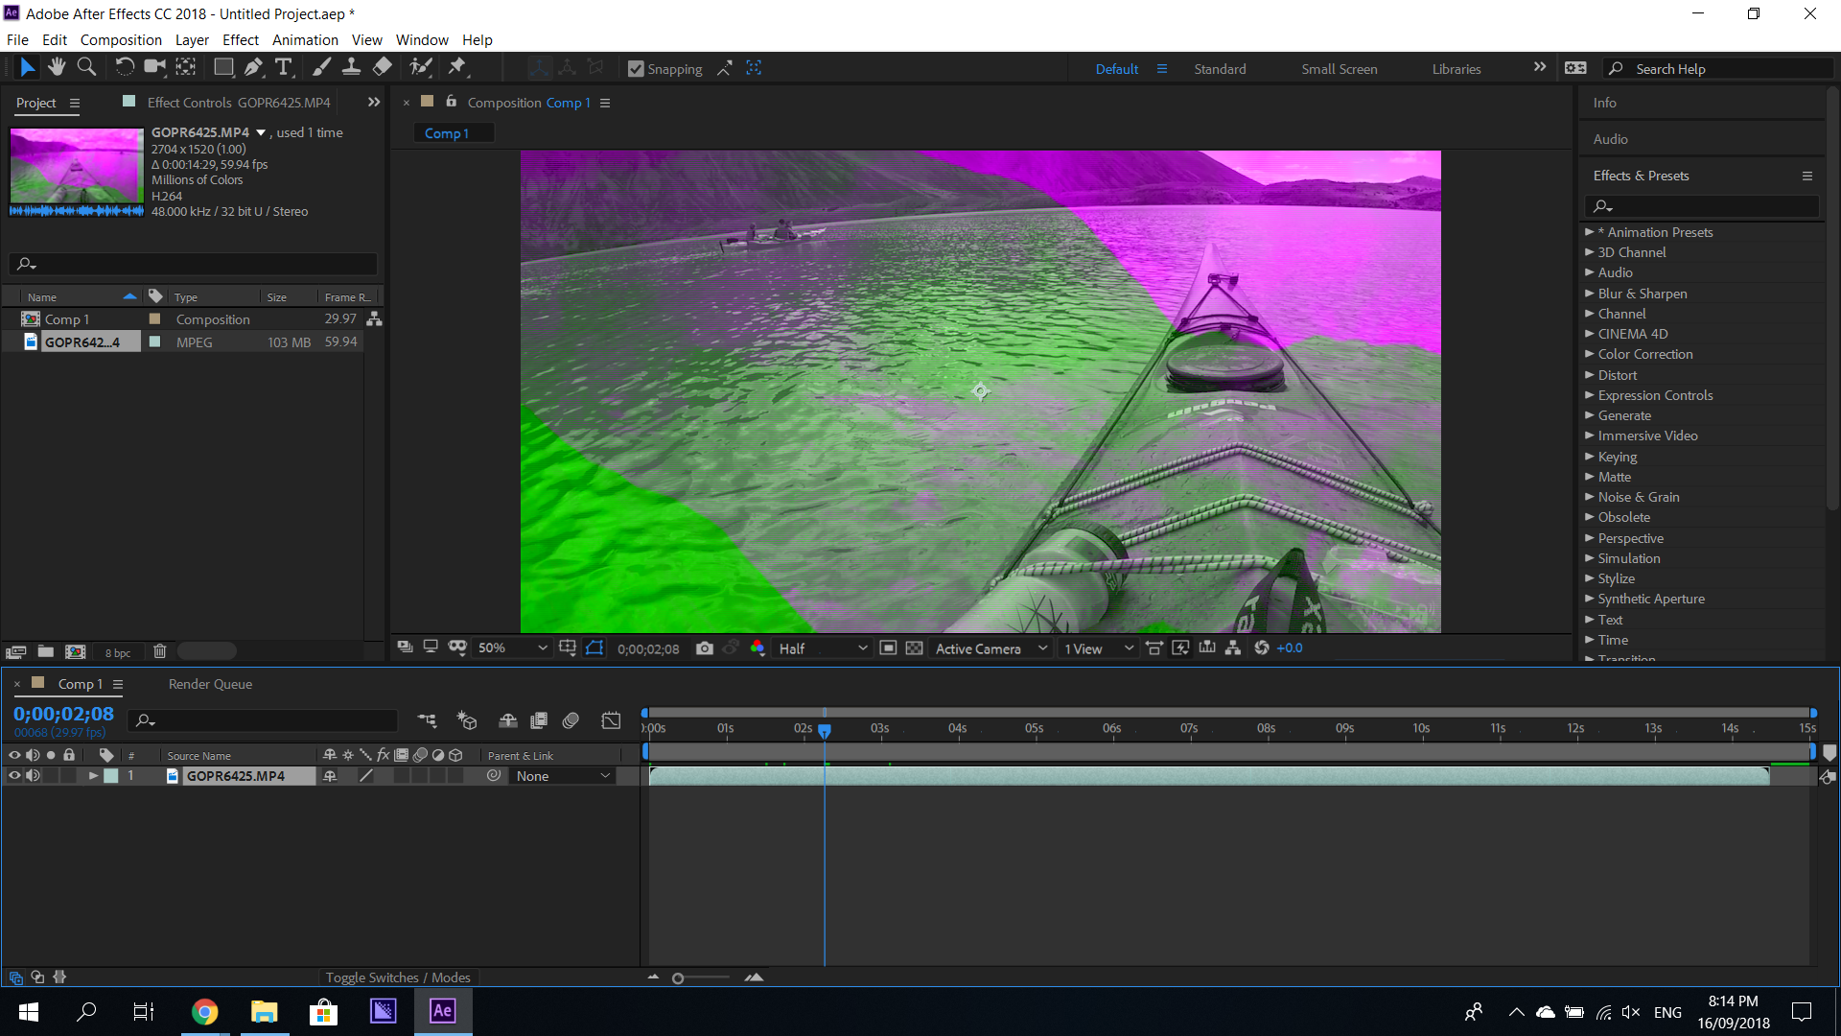This screenshot has height=1036, width=1841.
Task: Take a snapshot with camera icon
Action: coord(705,648)
